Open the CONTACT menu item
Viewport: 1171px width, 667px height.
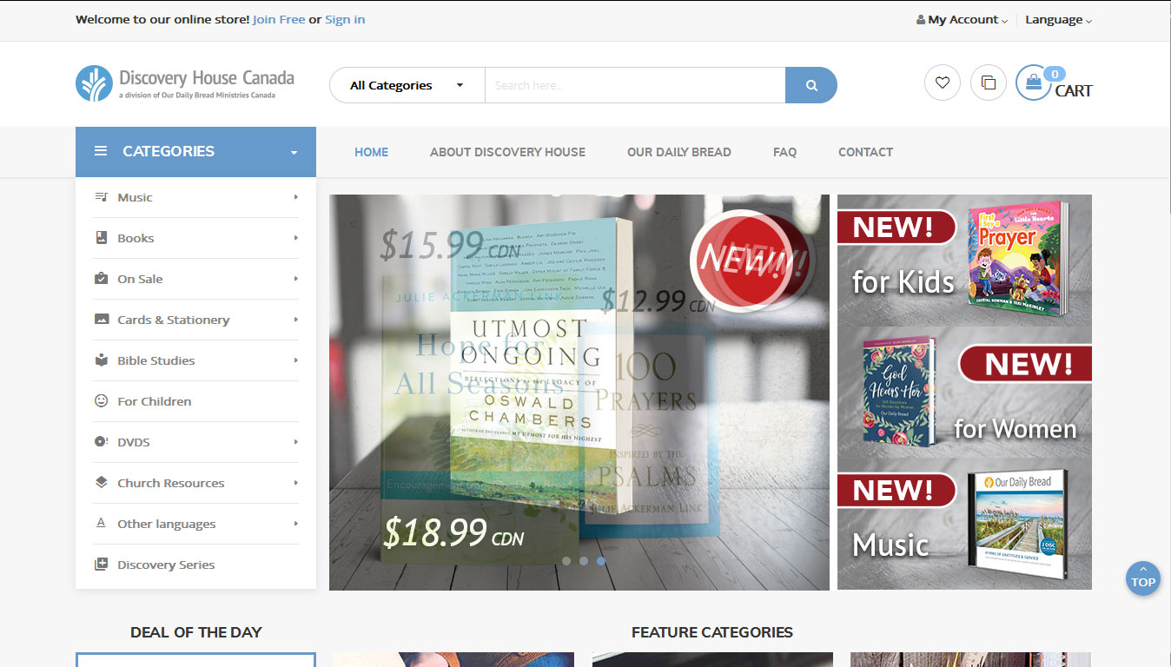point(865,152)
